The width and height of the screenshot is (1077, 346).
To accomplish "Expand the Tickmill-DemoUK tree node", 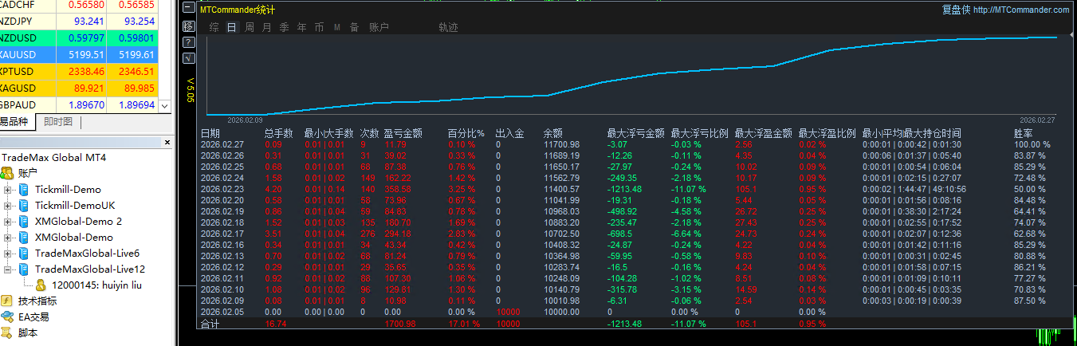I will 8,206.
